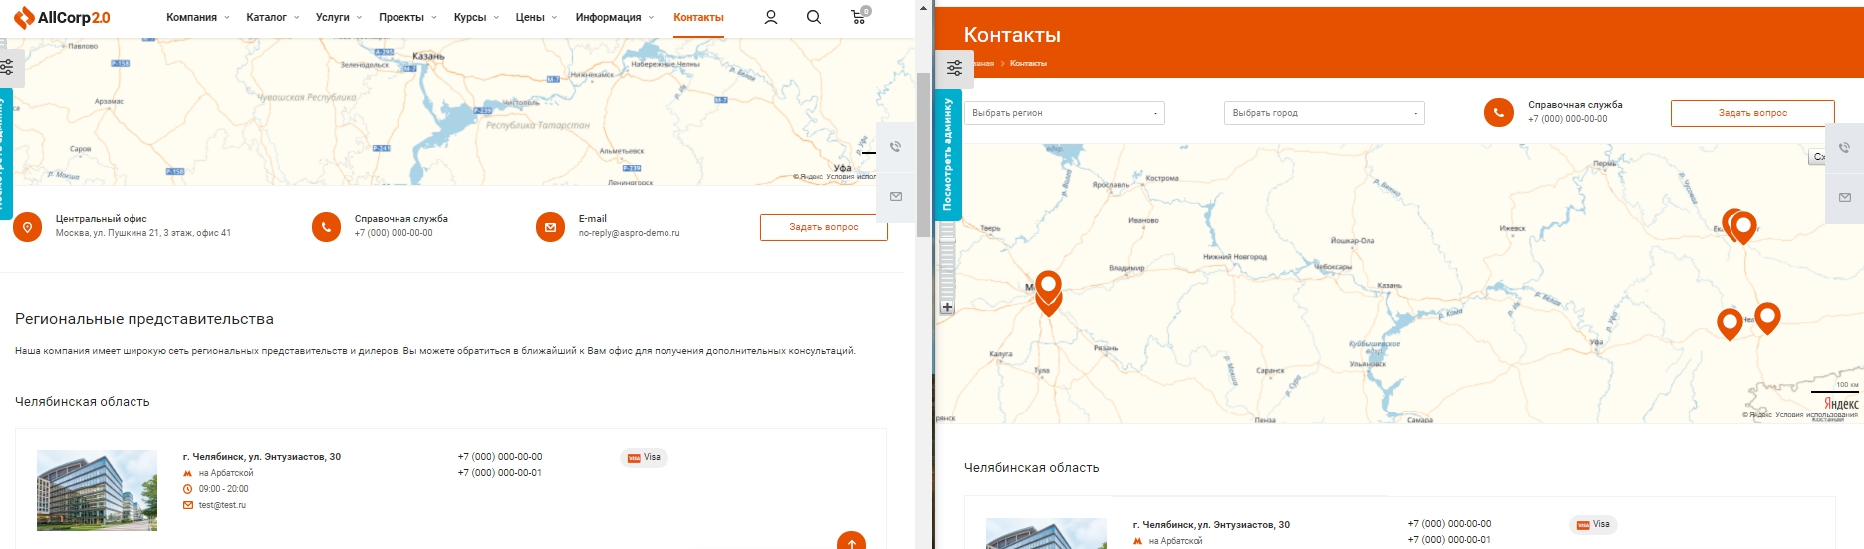
Task: Click the AllCorp 2.0 logo
Action: [62, 18]
